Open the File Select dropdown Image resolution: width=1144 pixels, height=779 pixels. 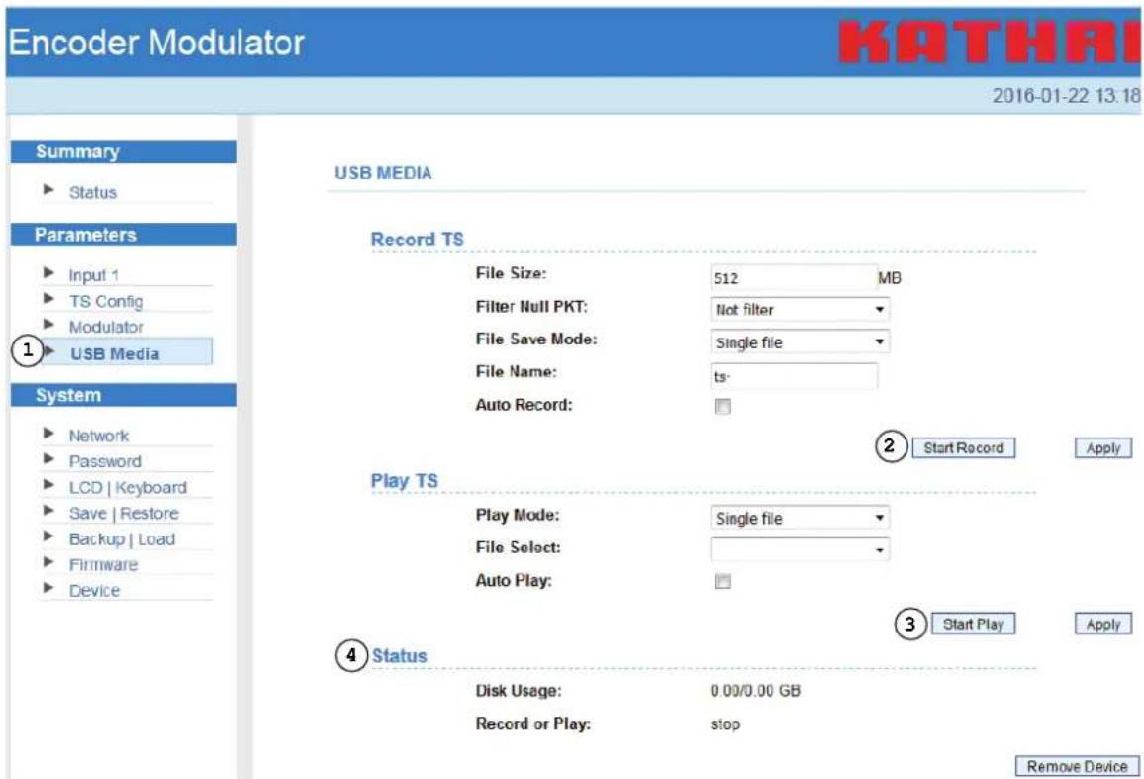tap(800, 549)
